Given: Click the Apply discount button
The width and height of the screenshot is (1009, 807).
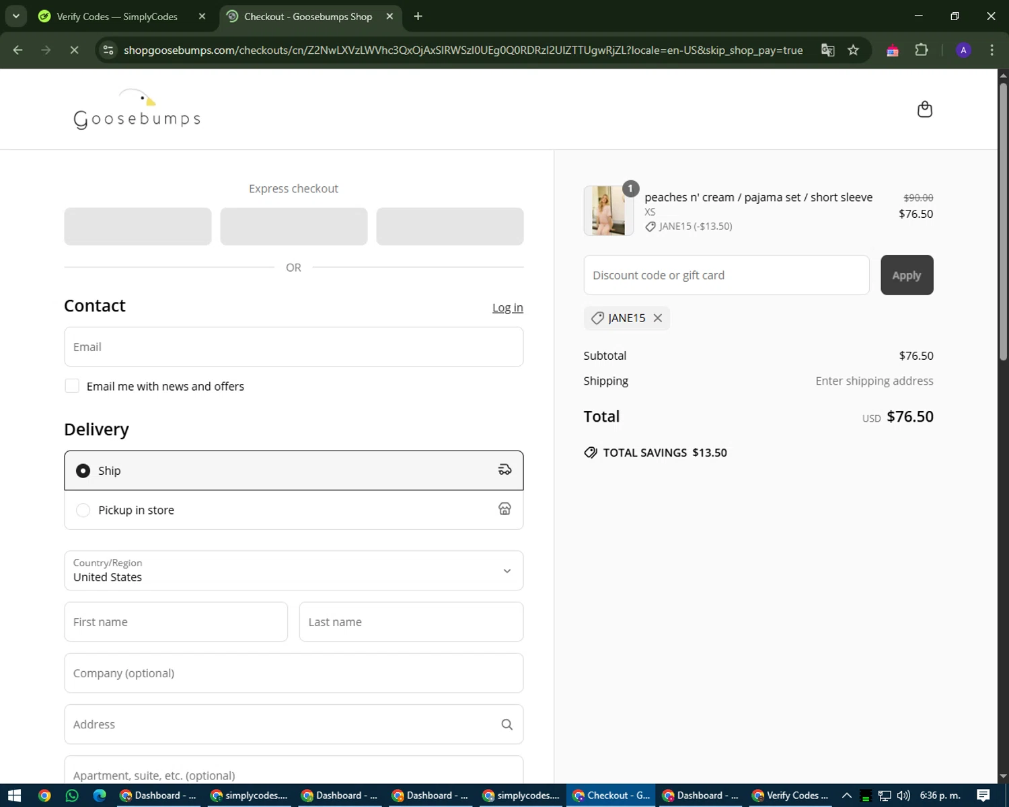Looking at the screenshot, I should [907, 275].
